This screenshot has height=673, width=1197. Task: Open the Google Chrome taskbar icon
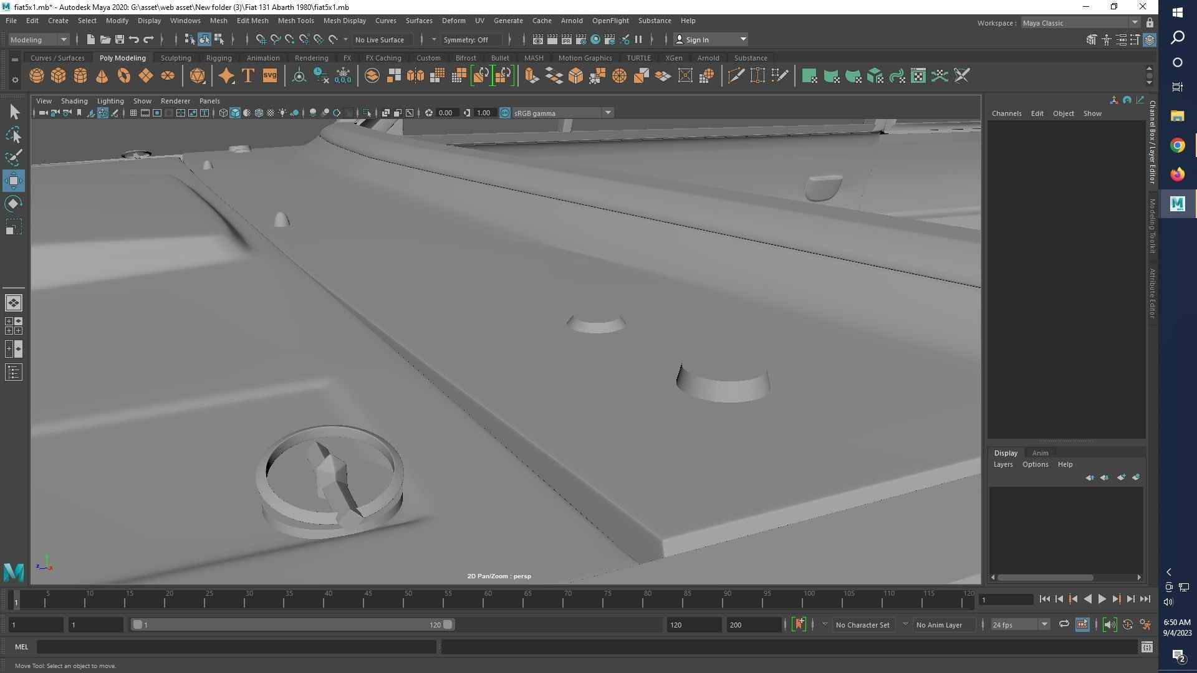pyautogui.click(x=1177, y=145)
